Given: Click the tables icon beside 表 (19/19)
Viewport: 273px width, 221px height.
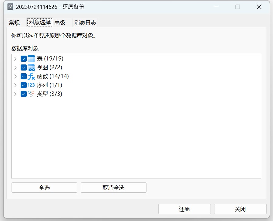Looking at the screenshot, I should (x=31, y=59).
